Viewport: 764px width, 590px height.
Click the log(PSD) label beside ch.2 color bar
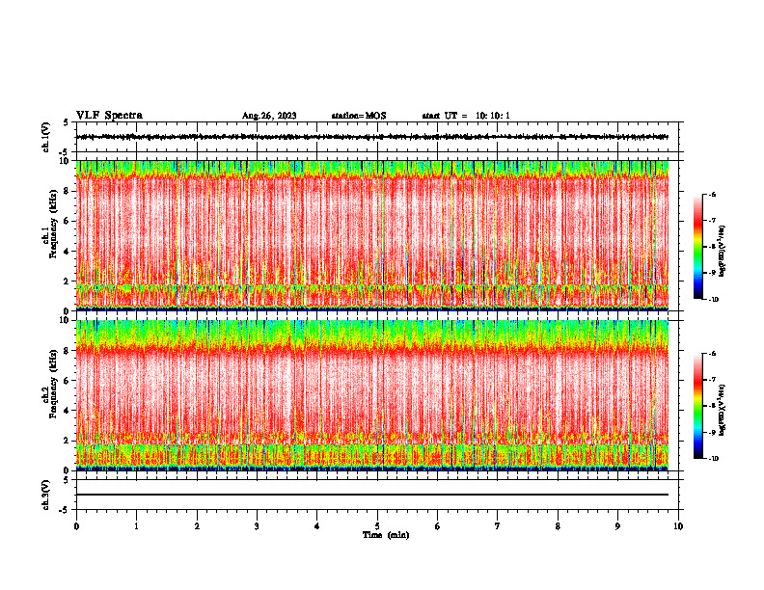coord(722,410)
